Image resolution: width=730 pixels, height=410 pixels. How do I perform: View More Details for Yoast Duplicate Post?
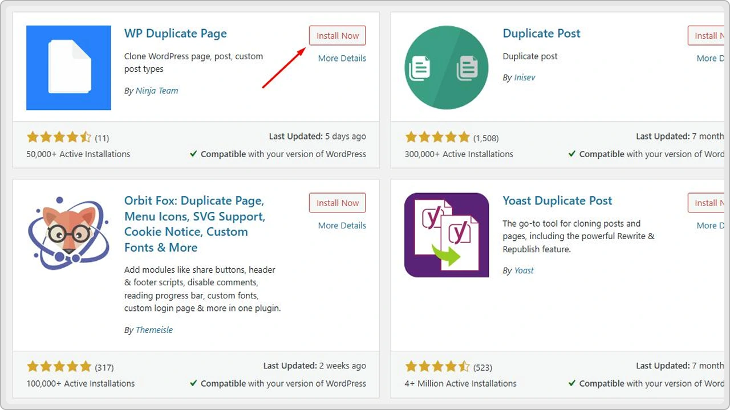[x=709, y=225]
